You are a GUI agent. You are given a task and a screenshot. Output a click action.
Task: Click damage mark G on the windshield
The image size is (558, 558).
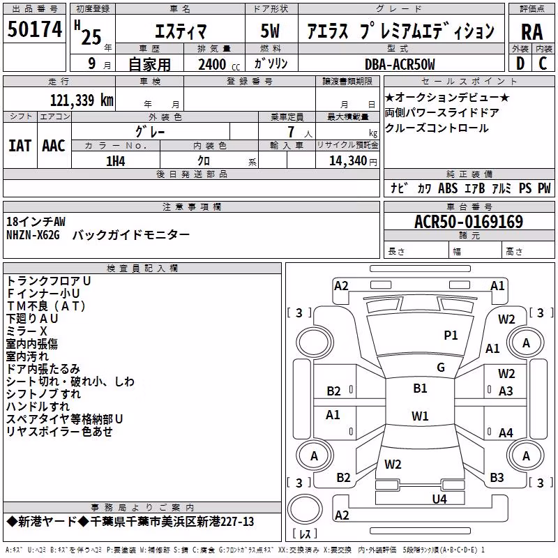pyautogui.click(x=441, y=368)
